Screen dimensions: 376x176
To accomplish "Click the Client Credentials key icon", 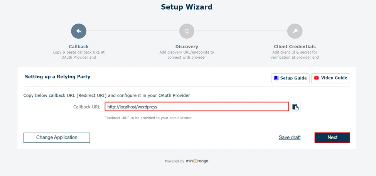I will 295,31.
